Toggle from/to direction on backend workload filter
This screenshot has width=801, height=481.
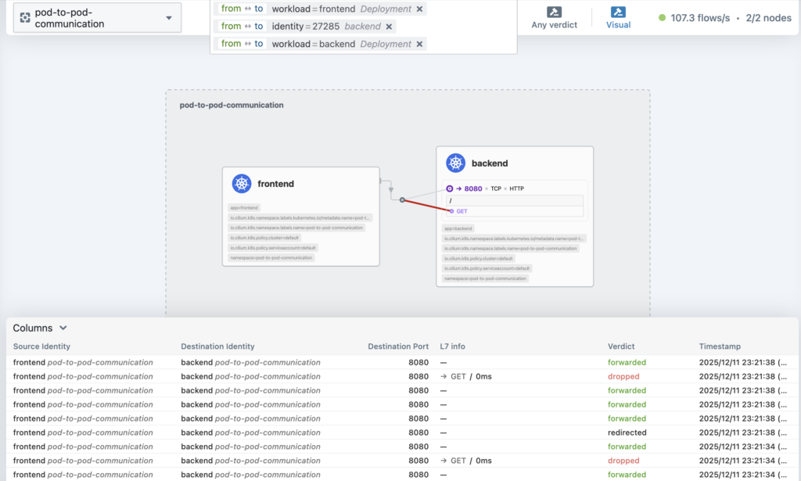[x=242, y=44]
